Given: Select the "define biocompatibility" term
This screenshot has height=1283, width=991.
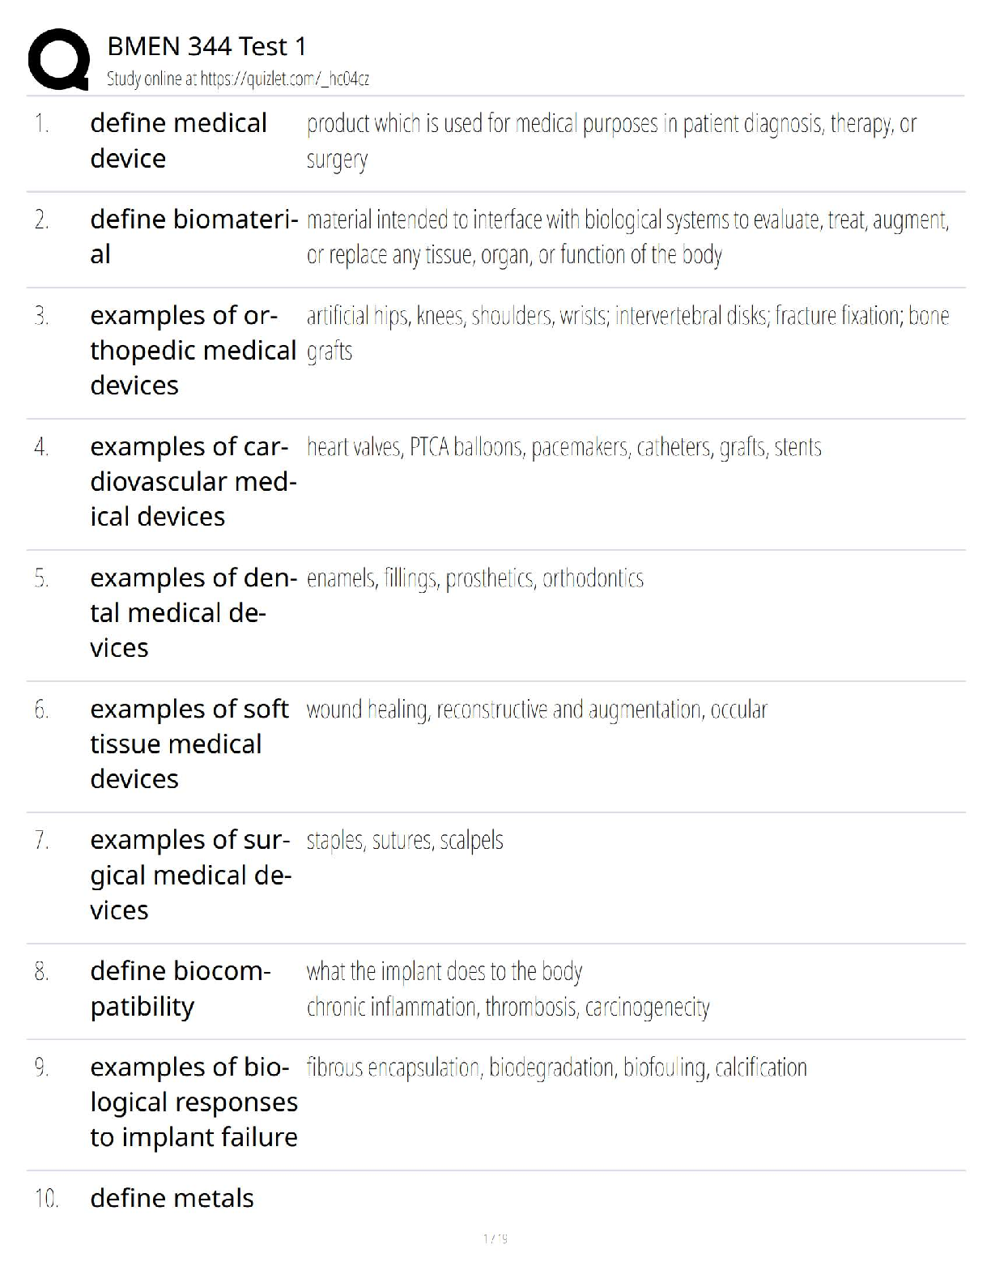Looking at the screenshot, I should click(180, 988).
